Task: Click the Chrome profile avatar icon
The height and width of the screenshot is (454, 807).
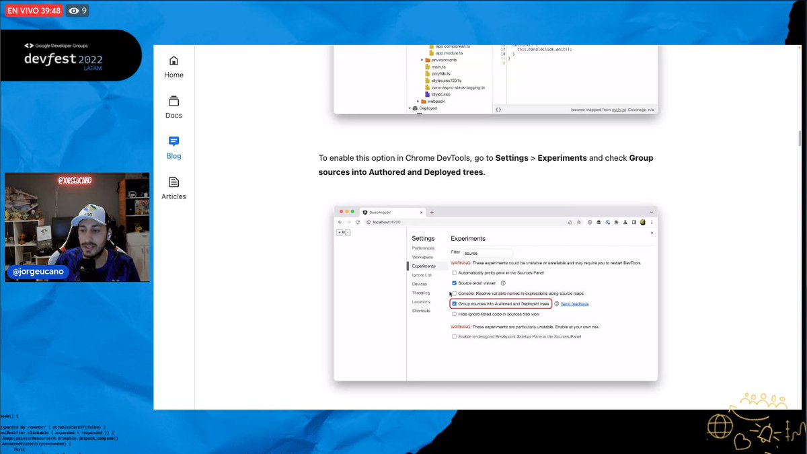Action: tap(642, 222)
